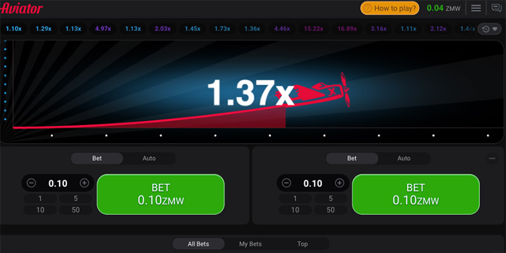Click the Aviator logo

pyautogui.click(x=22, y=8)
